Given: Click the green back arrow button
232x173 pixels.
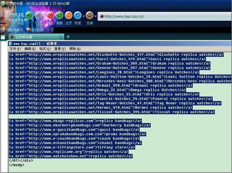Looking at the screenshot, I should point(29,15).
